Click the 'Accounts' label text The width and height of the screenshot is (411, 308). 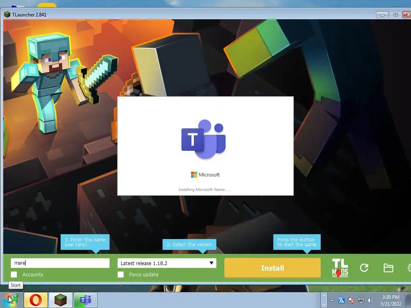[x=33, y=274]
